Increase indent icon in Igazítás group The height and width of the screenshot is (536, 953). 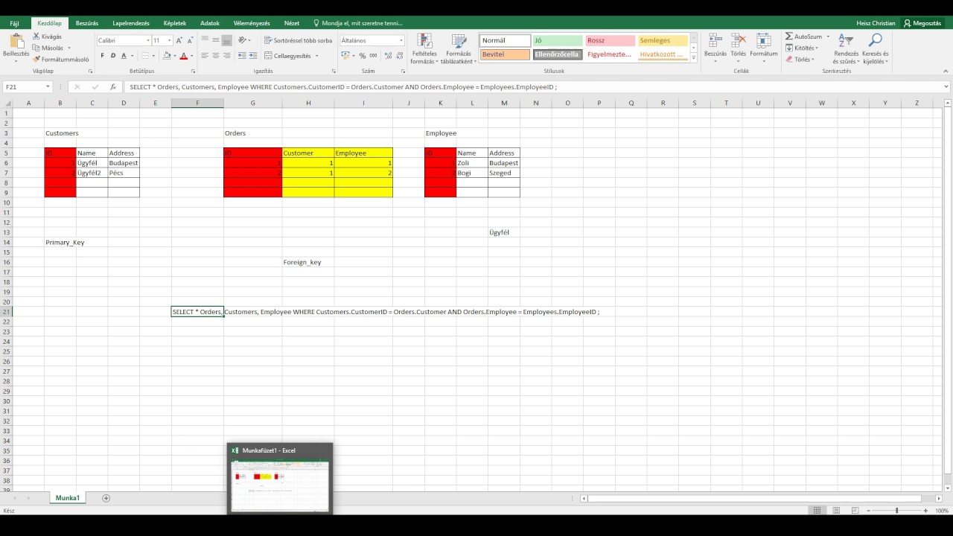(255, 56)
